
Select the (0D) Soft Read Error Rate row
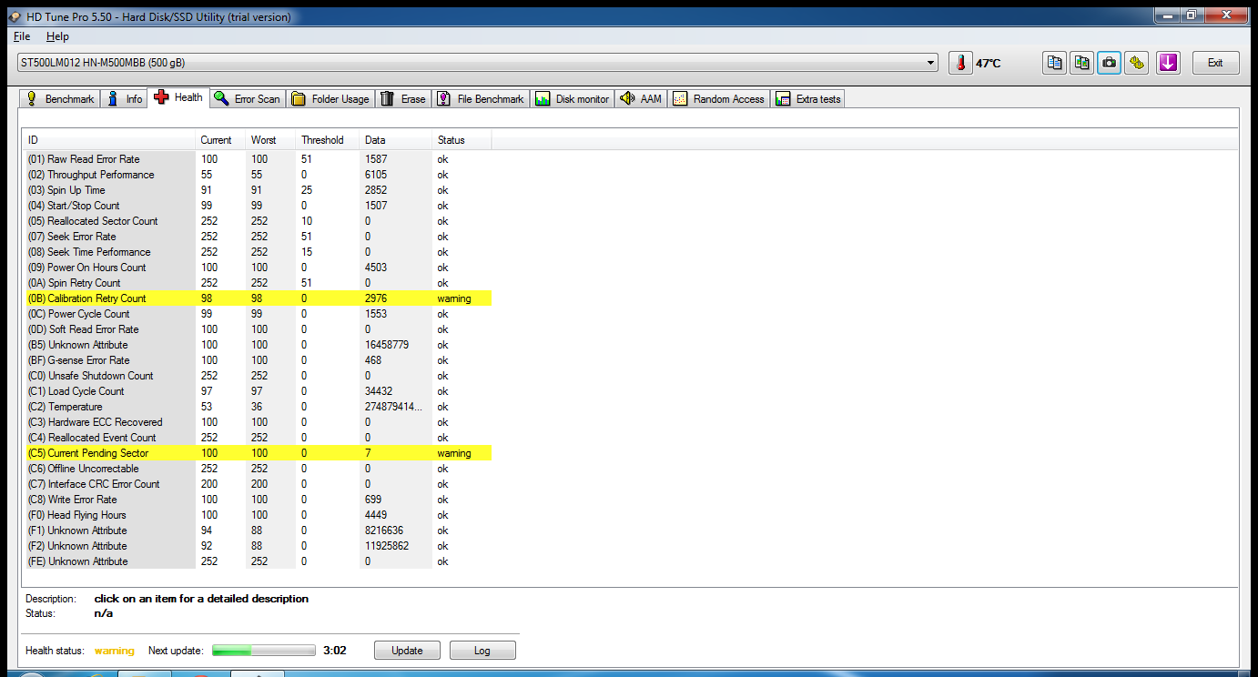pyautogui.click(x=258, y=329)
